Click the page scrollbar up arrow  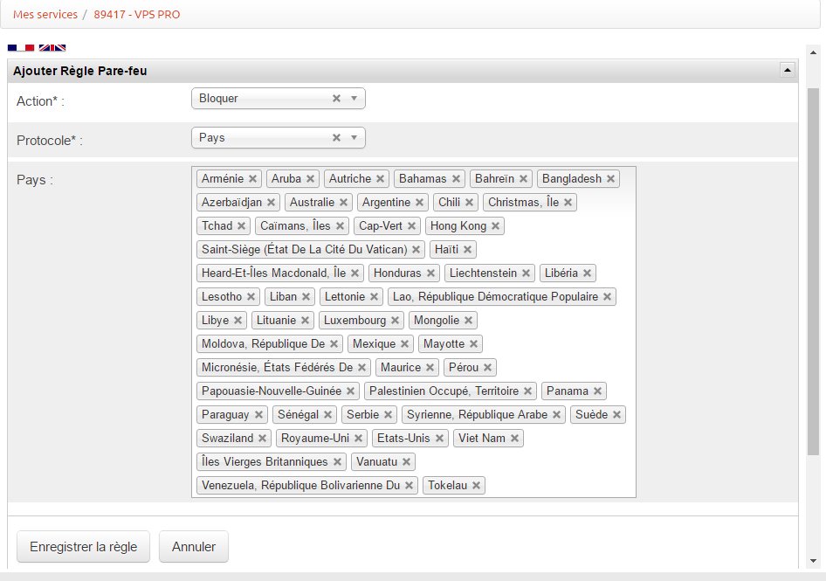tap(814, 52)
